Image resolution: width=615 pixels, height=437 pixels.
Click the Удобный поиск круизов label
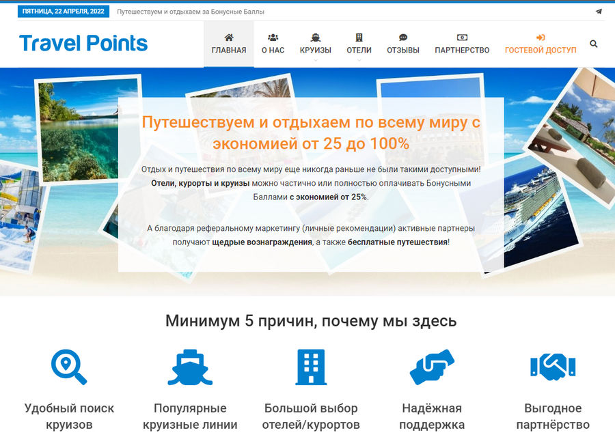coord(69,417)
